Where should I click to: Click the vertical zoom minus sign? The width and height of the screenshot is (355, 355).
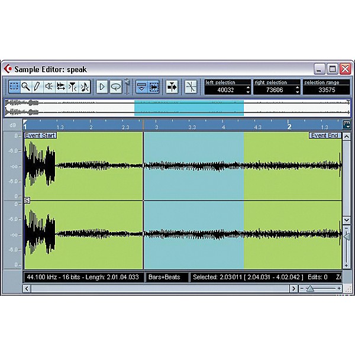point(346,228)
